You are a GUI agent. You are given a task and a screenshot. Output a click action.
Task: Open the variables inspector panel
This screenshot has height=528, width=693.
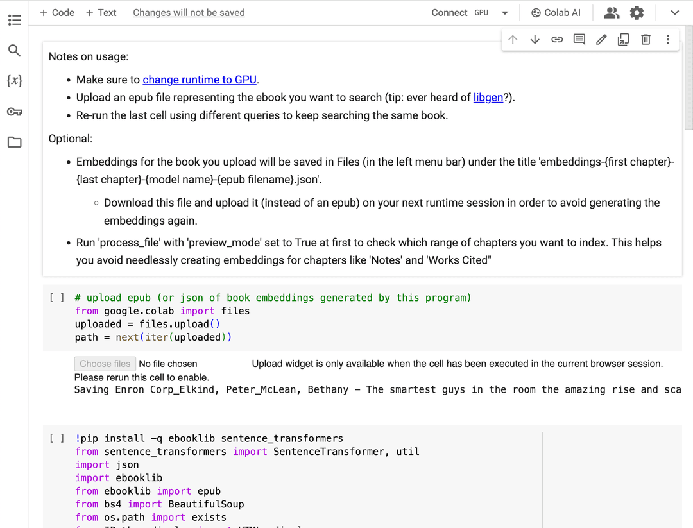14,81
